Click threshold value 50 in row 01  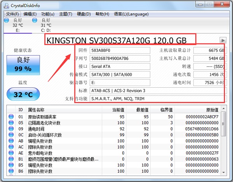point(170,117)
